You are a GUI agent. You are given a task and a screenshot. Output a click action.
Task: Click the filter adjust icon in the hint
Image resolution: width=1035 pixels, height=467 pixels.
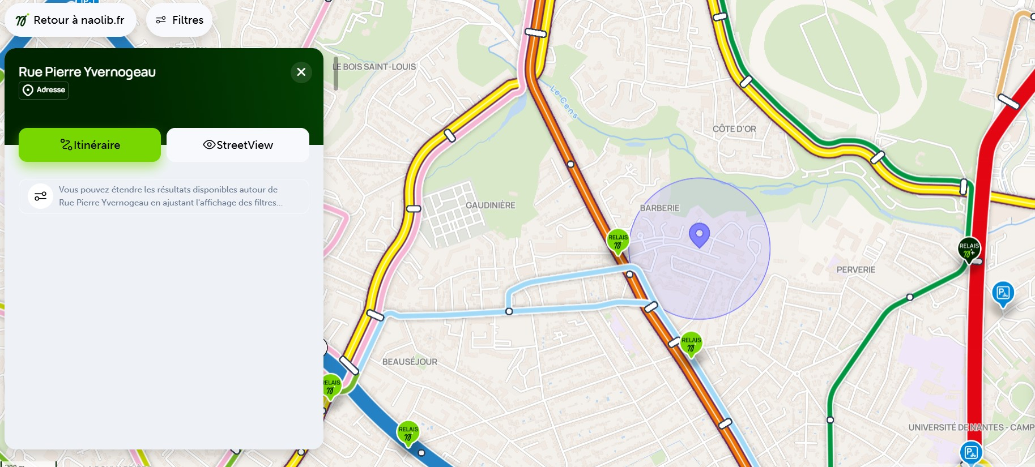41,196
